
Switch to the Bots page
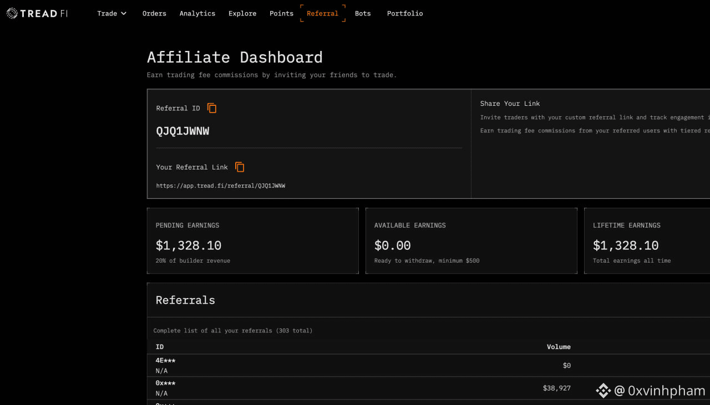pyautogui.click(x=363, y=13)
